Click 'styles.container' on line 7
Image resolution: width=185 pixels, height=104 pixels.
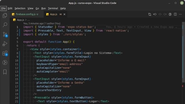(x=64, y=49)
